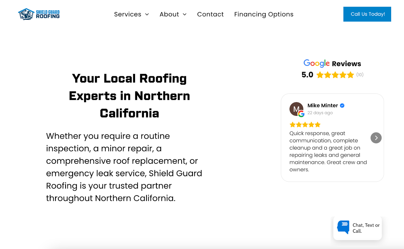Click the Shield Guard Roofing logo

[39, 14]
